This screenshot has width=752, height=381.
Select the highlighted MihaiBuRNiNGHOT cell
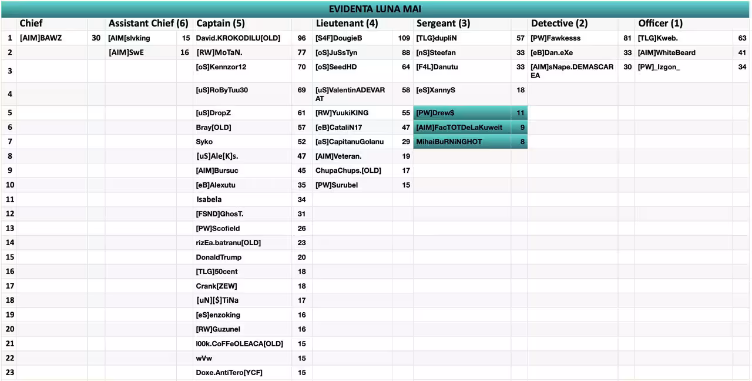click(462, 142)
